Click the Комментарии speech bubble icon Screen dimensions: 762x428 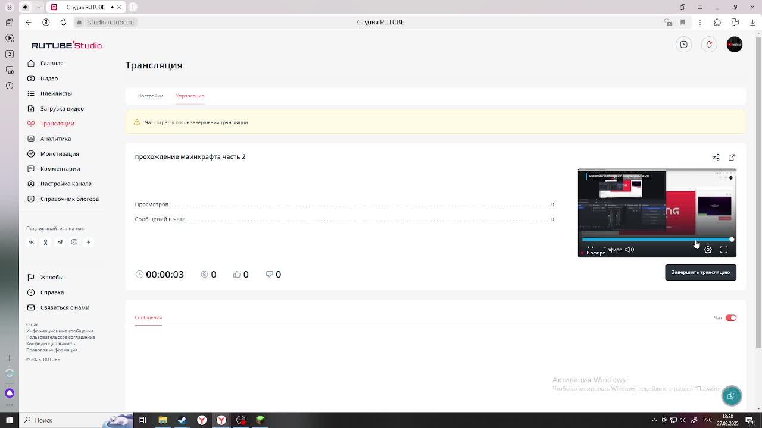pos(31,169)
